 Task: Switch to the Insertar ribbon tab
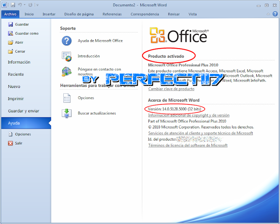point(49,14)
